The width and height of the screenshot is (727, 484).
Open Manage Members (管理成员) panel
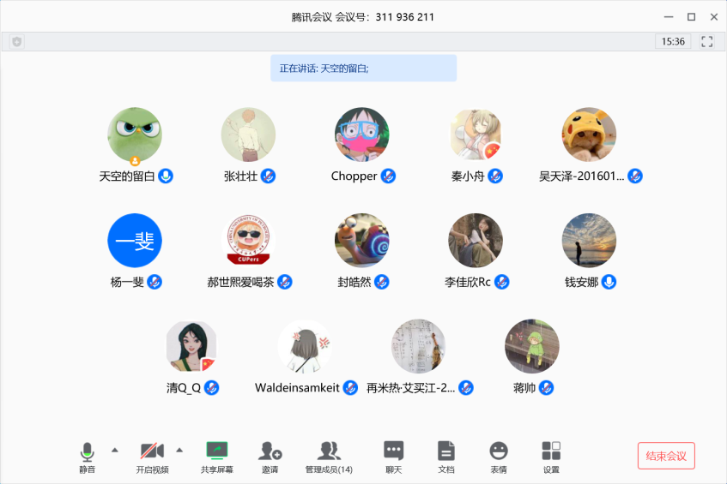click(x=329, y=451)
